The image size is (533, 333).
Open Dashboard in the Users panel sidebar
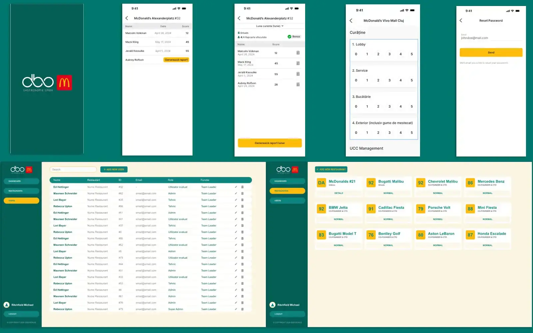[22, 181]
